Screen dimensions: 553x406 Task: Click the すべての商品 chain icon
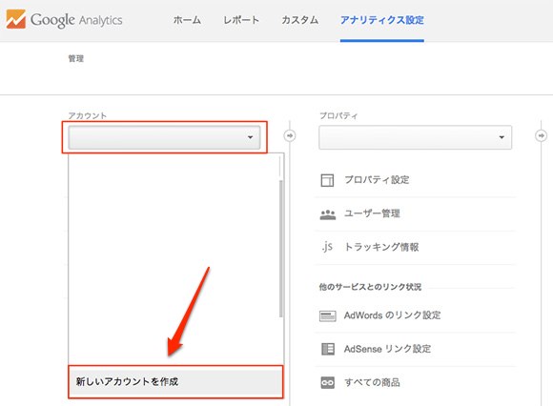pos(328,383)
